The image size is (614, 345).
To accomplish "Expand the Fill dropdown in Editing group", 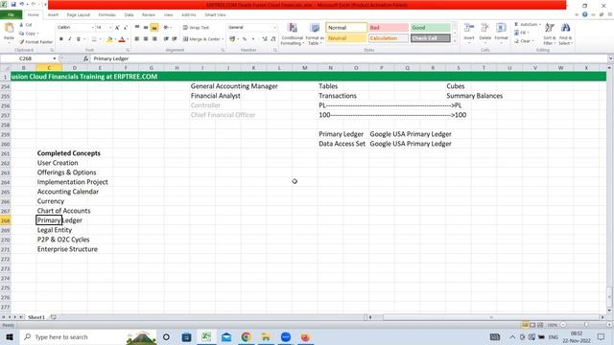I will click(529, 33).
